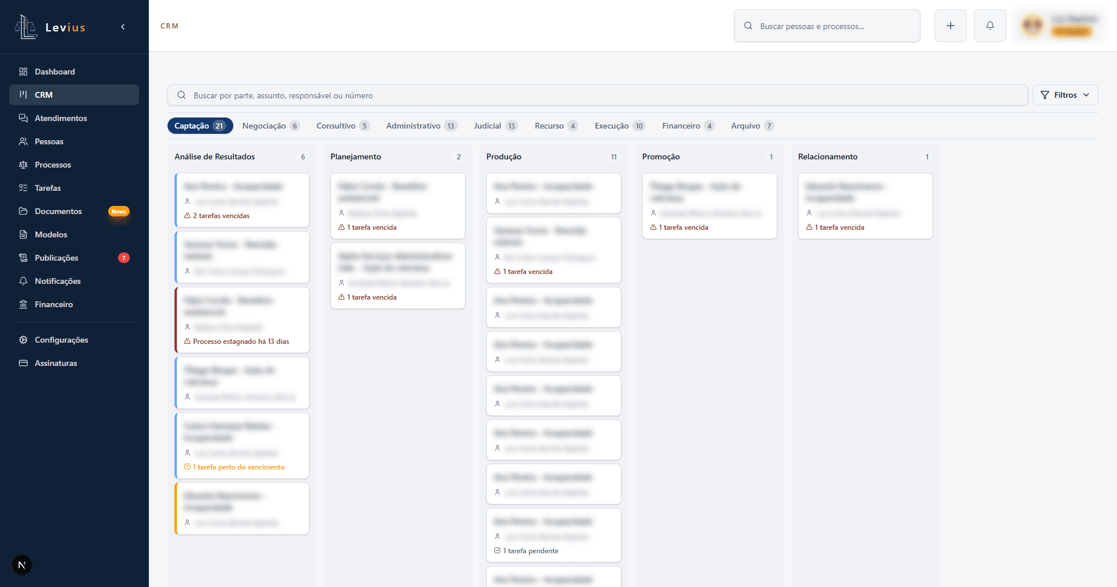Click the funnel icon on Filtros

[1045, 95]
